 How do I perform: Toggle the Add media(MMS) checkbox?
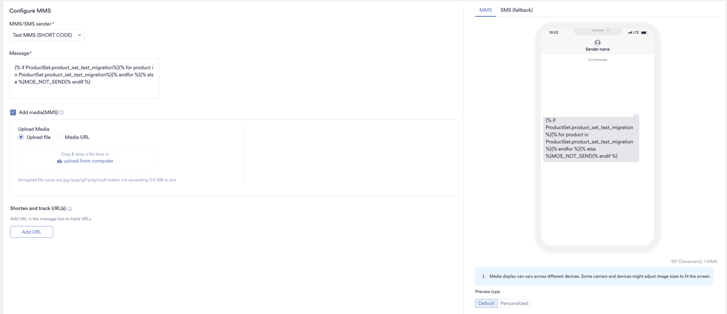13,112
